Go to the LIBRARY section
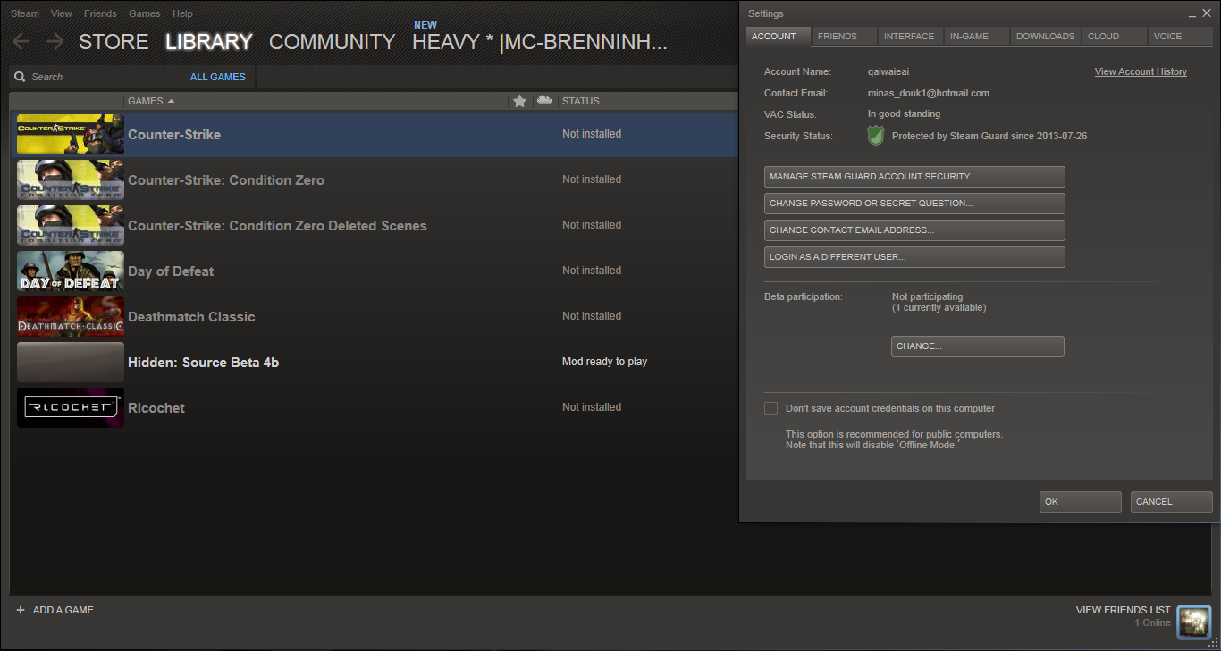The image size is (1221, 651). pyautogui.click(x=209, y=42)
